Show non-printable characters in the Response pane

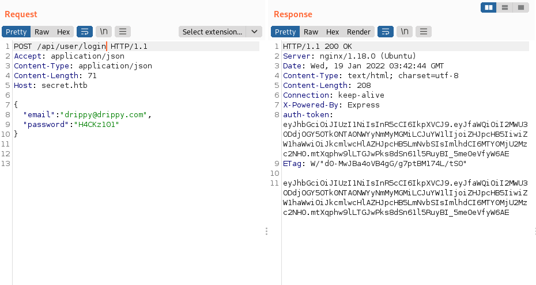coord(405,32)
